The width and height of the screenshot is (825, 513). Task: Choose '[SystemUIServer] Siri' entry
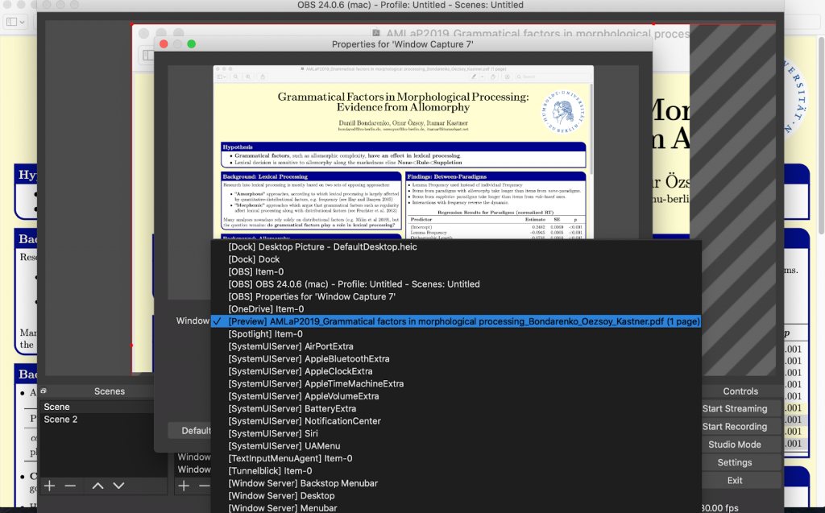tap(456, 433)
